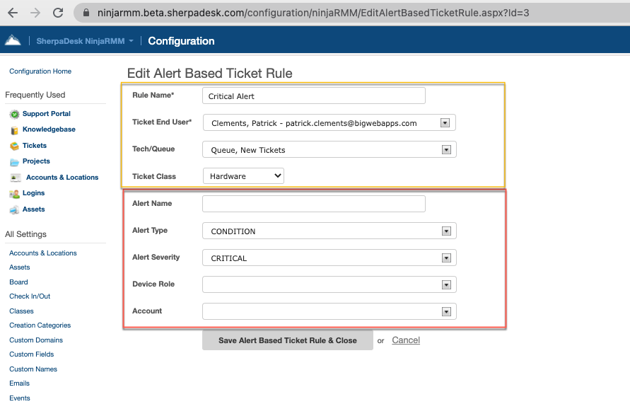Click the SherpaDesk mountain logo icon
Screen dimensions: 630x404
tap(13, 40)
